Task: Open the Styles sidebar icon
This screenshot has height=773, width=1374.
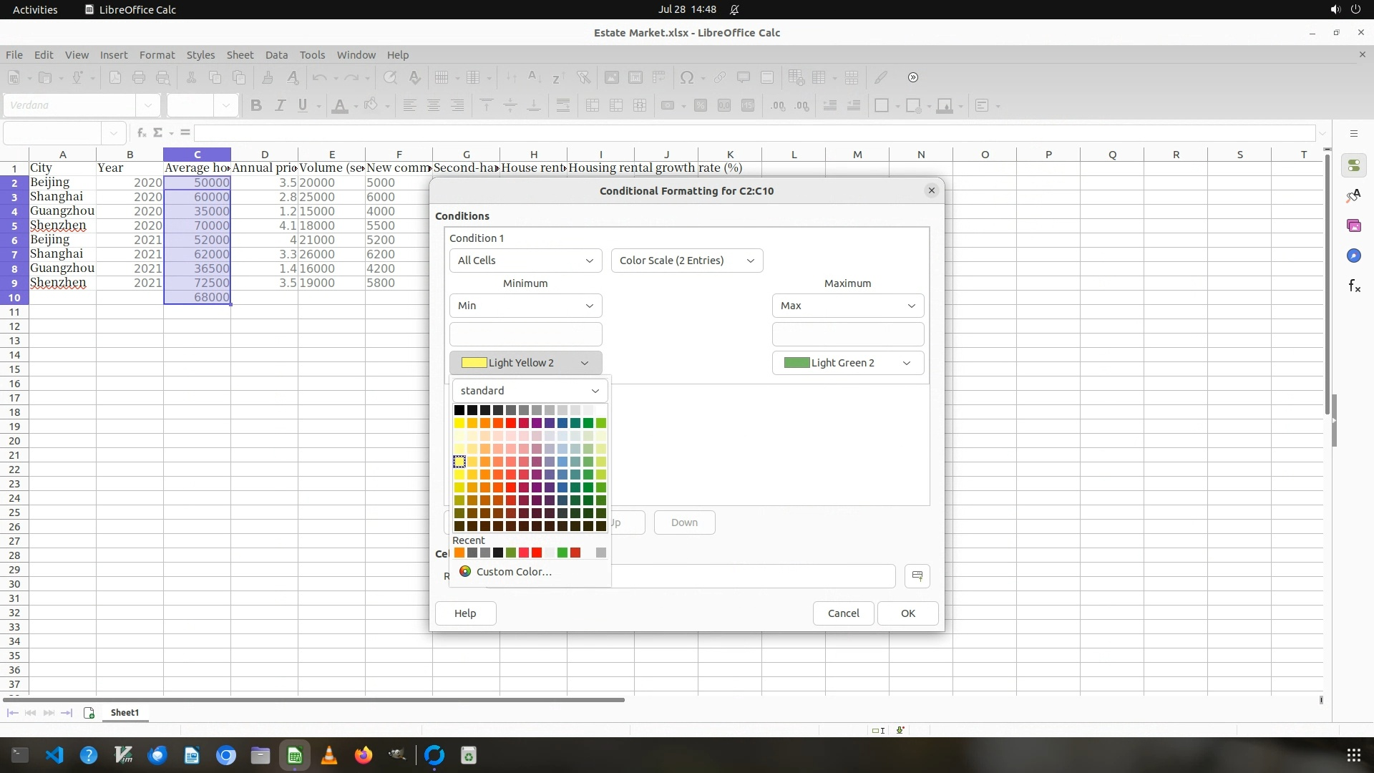Action: (x=1353, y=196)
